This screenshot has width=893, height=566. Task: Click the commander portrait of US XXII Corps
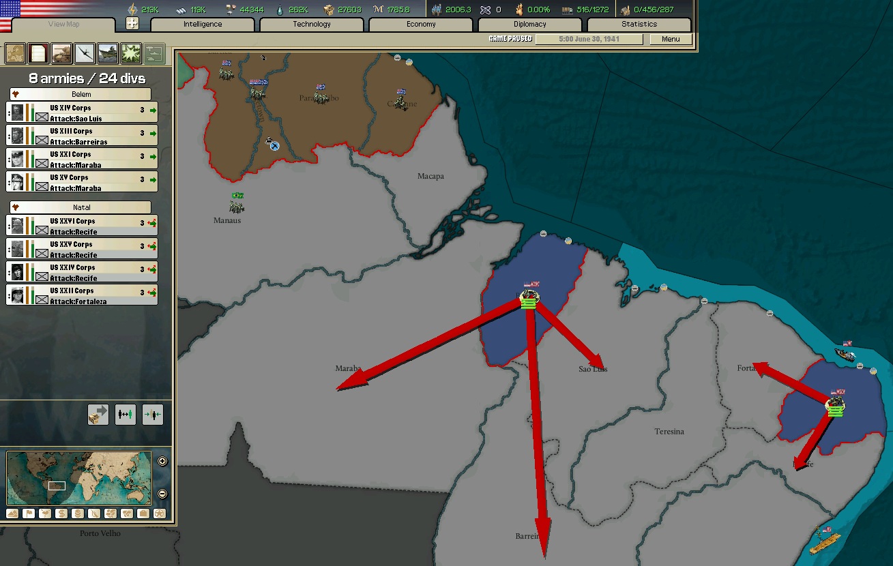pyautogui.click(x=18, y=295)
